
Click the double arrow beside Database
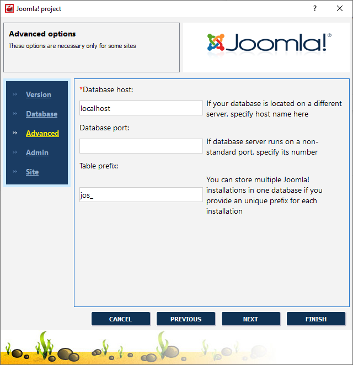(15, 114)
